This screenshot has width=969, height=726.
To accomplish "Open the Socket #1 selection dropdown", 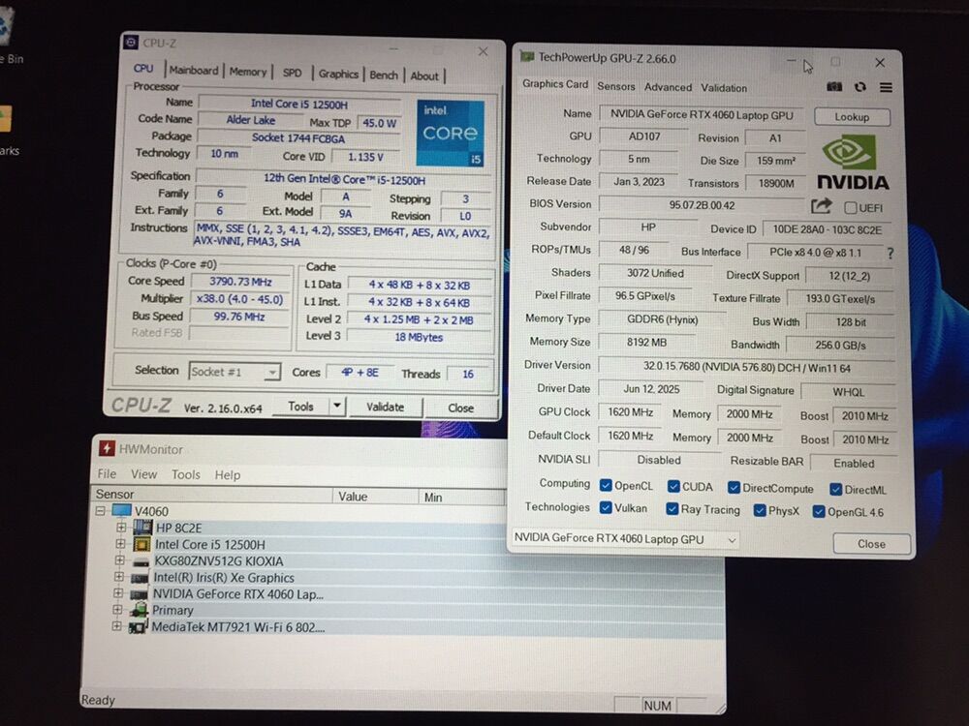I will (234, 373).
